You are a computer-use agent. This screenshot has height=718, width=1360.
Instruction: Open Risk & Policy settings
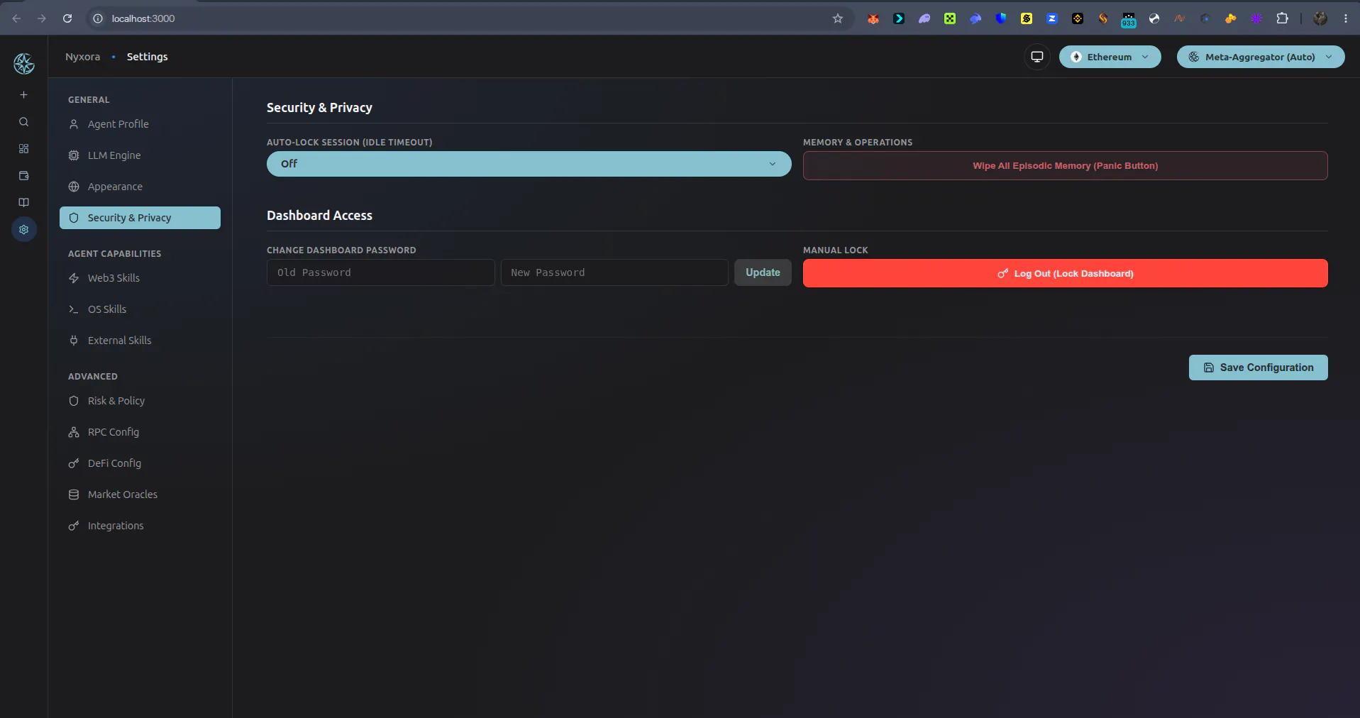140,401
